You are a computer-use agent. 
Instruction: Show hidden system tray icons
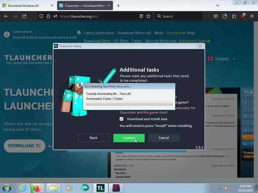point(214,188)
